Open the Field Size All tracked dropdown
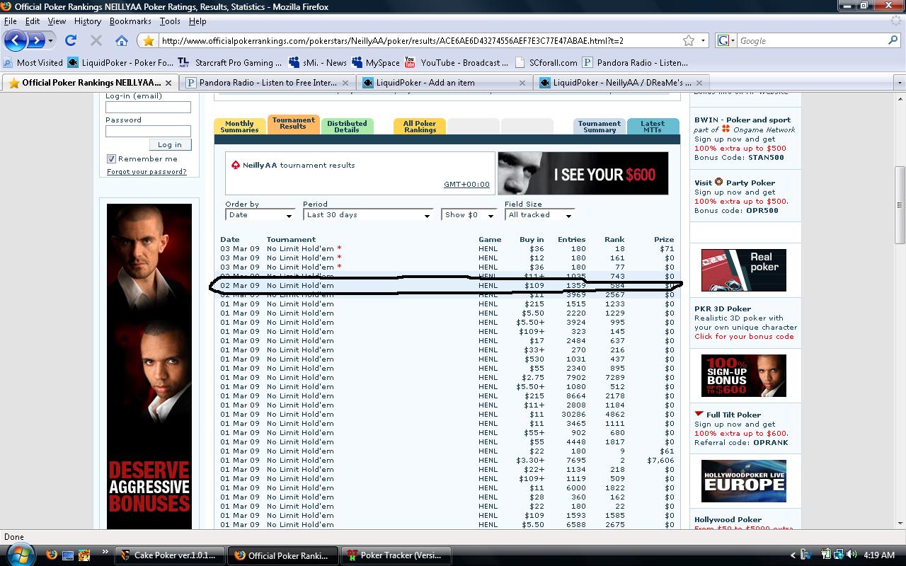This screenshot has width=906, height=566. pos(539,215)
